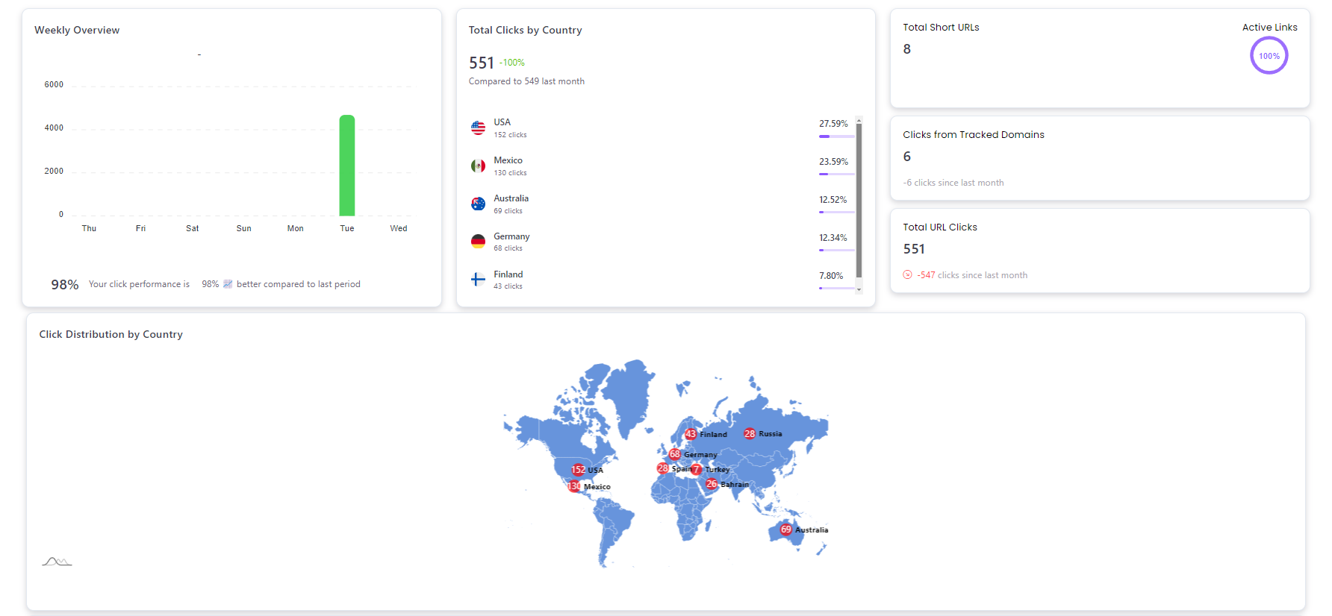This screenshot has width=1332, height=616.
Task: Click the Active Links 100% circle
Action: (x=1269, y=56)
